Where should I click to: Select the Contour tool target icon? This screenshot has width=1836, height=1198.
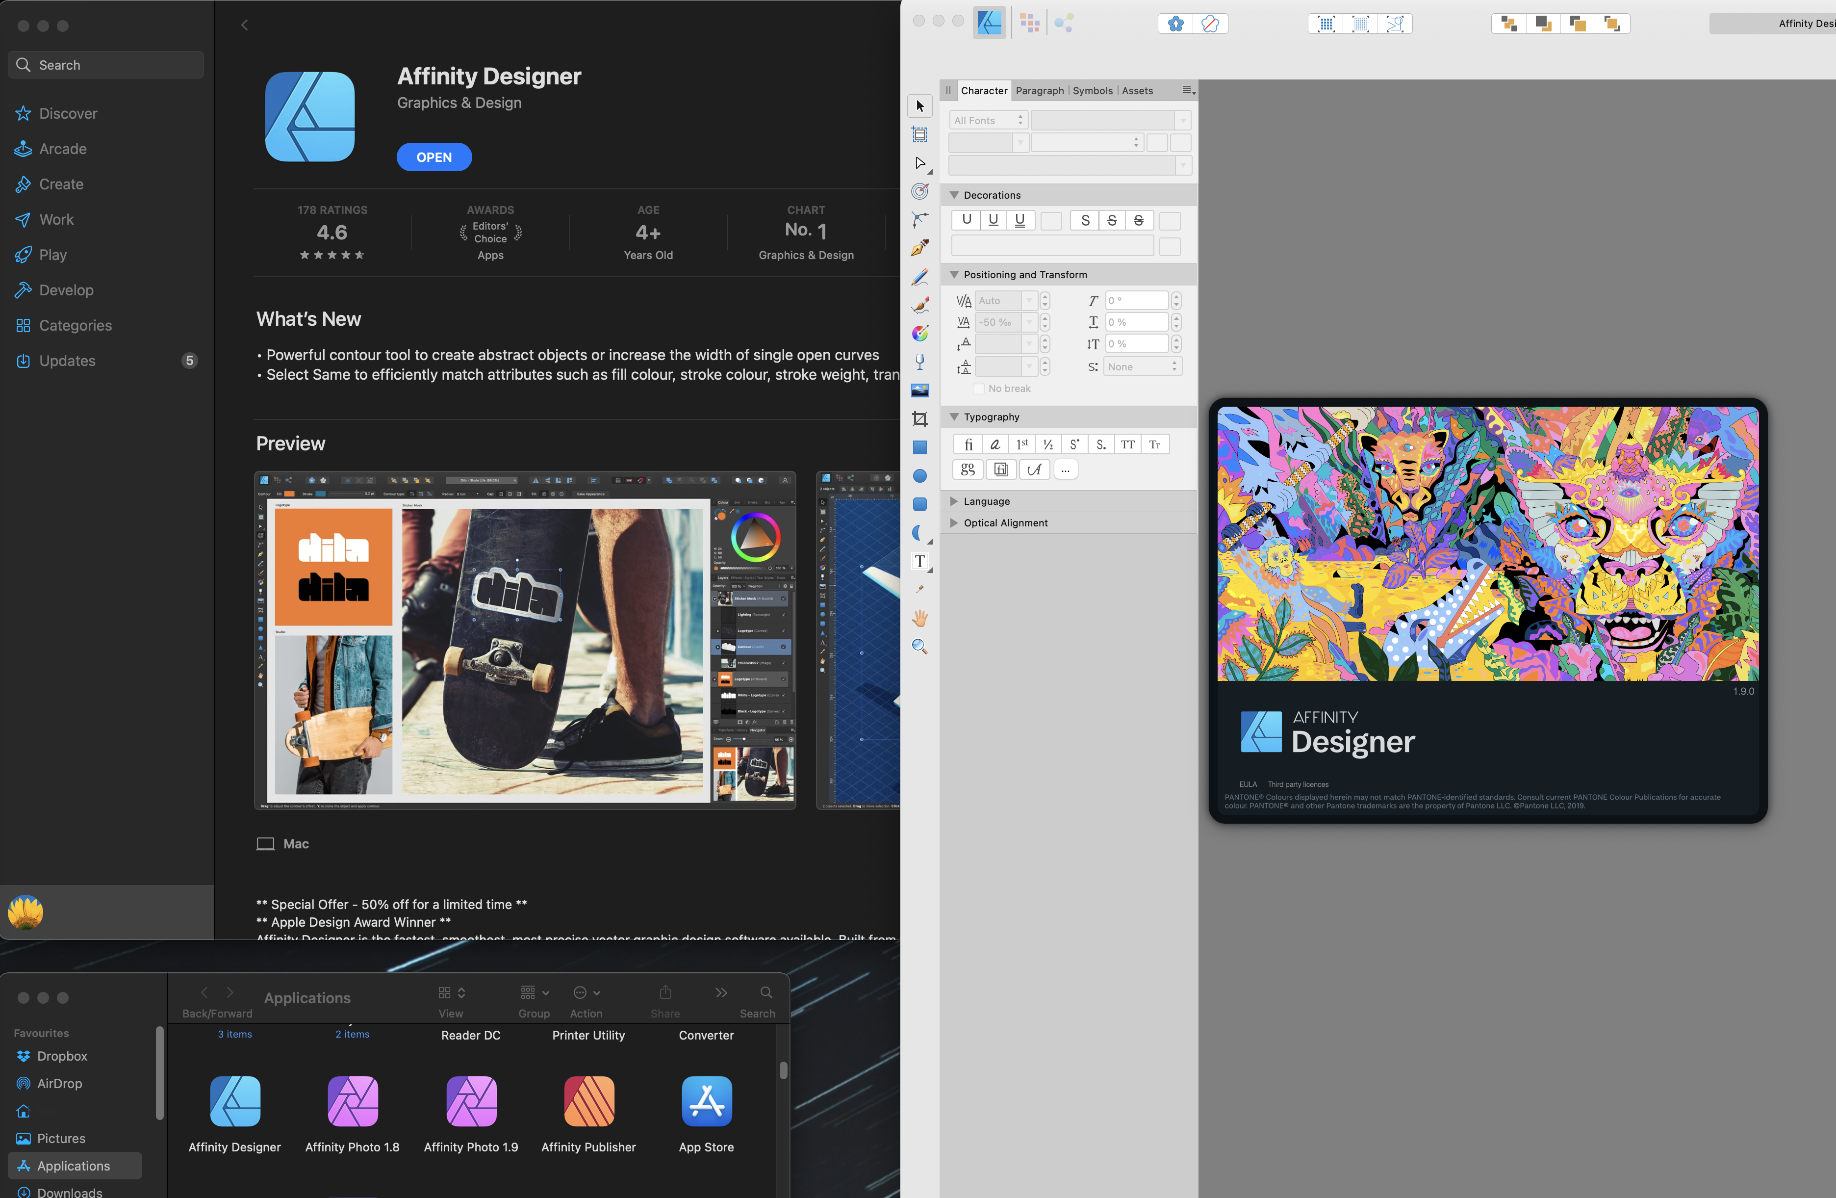tap(919, 191)
